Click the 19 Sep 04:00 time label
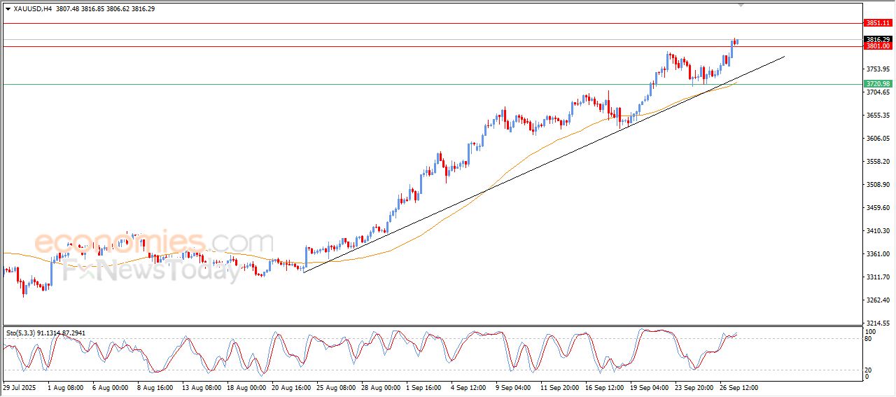Image resolution: width=896 pixels, height=397 pixels. [650, 386]
